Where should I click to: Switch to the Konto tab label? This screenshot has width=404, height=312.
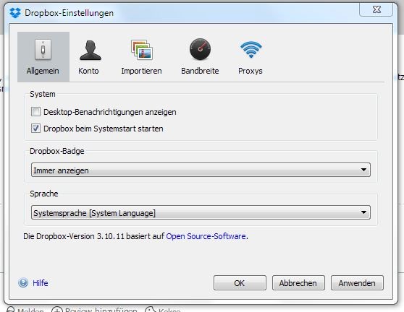(88, 71)
